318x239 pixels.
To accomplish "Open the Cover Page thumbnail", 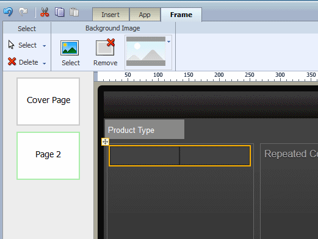I will coord(48,101).
